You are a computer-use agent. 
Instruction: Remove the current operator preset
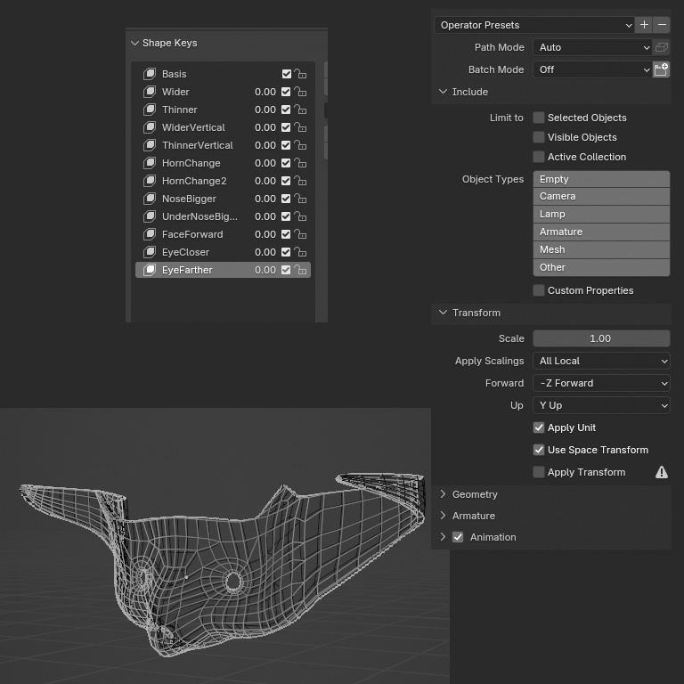tap(662, 25)
